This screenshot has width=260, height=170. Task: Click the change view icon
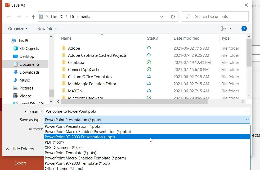(223, 29)
